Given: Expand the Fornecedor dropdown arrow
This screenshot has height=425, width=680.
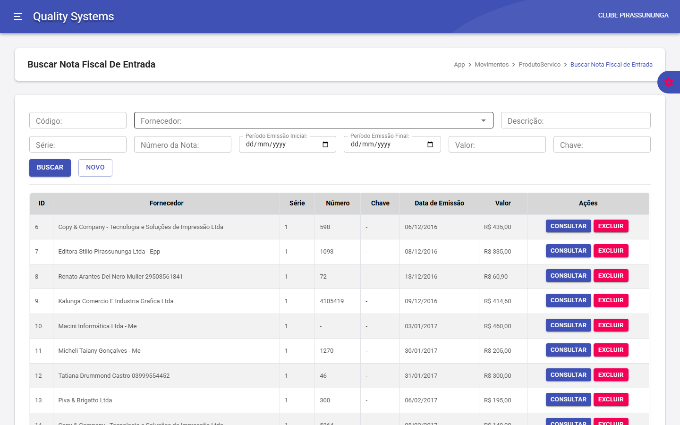Looking at the screenshot, I should pos(483,120).
